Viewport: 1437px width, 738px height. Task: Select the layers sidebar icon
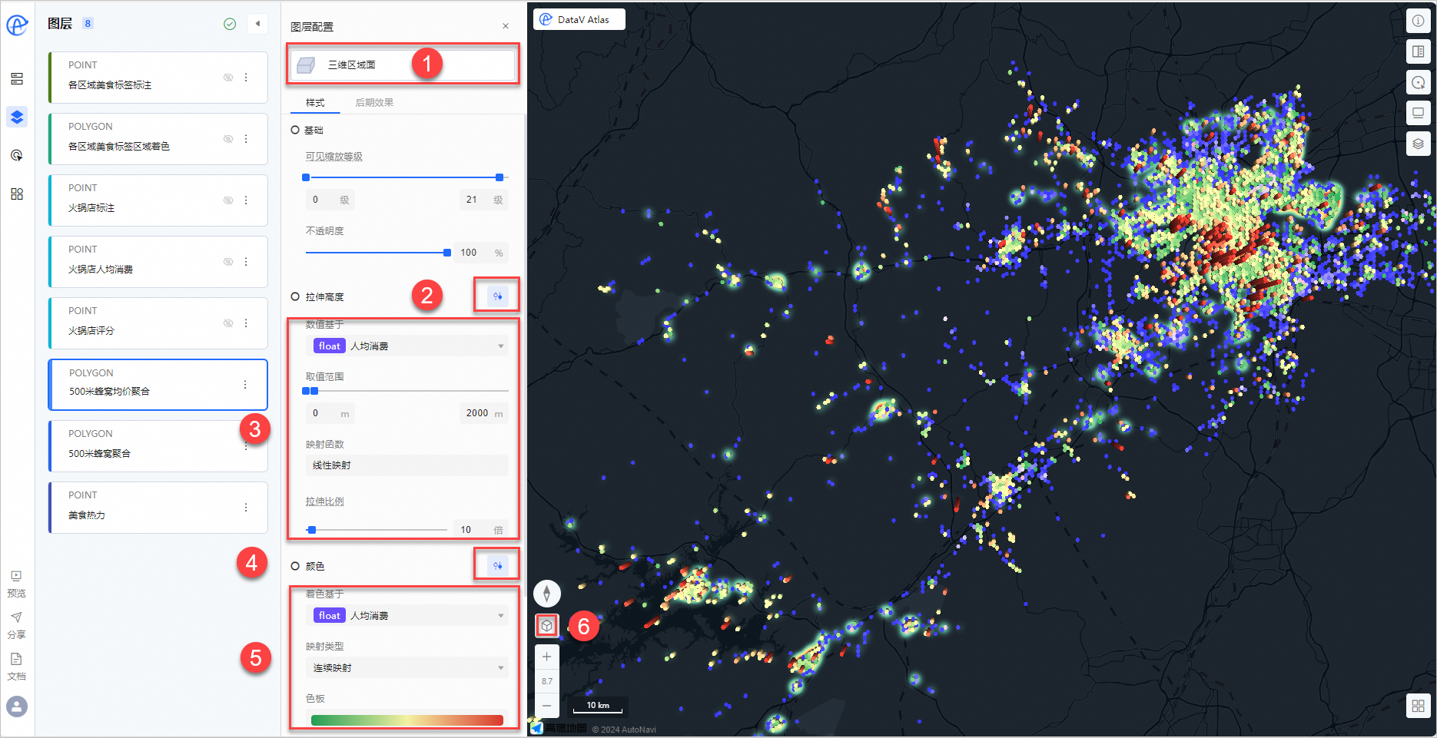[17, 117]
